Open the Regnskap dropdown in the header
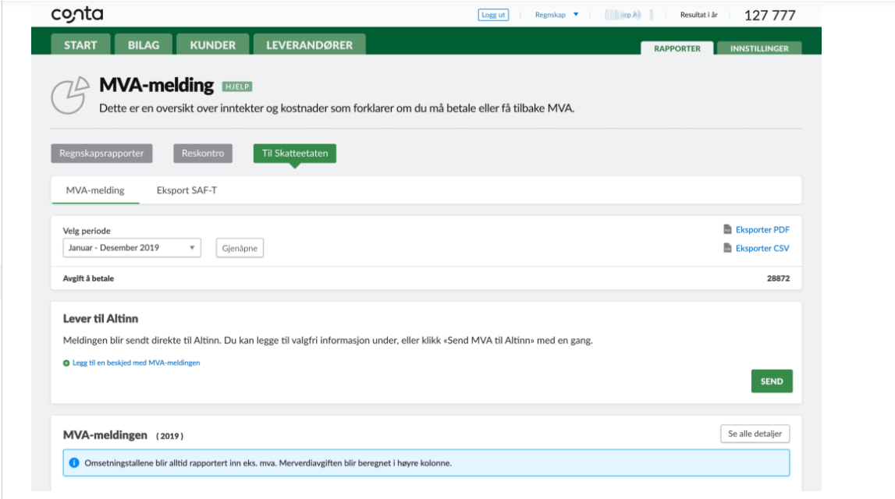Screen dimensions: 895x499 click(x=556, y=15)
